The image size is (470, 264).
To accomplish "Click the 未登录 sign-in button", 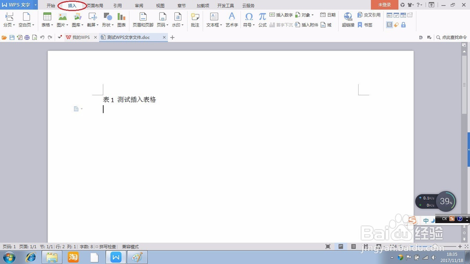I will [384, 5].
